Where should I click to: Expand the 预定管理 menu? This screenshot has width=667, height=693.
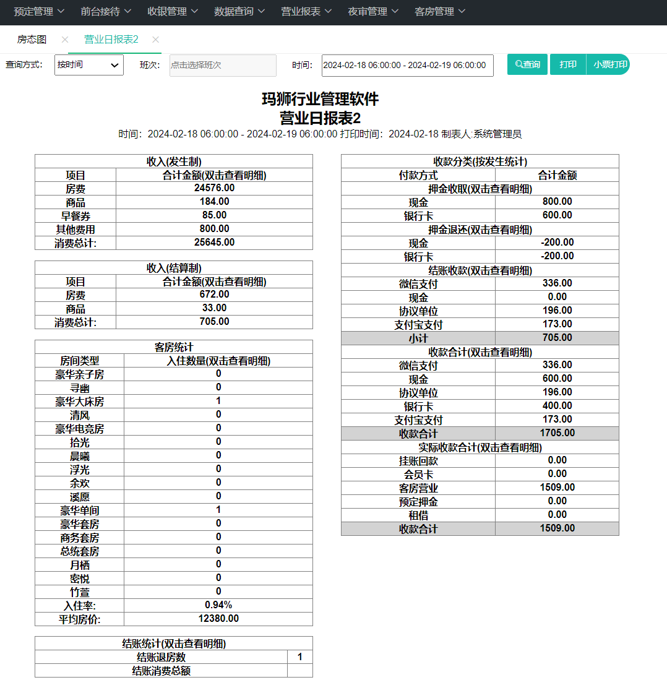pyautogui.click(x=39, y=12)
